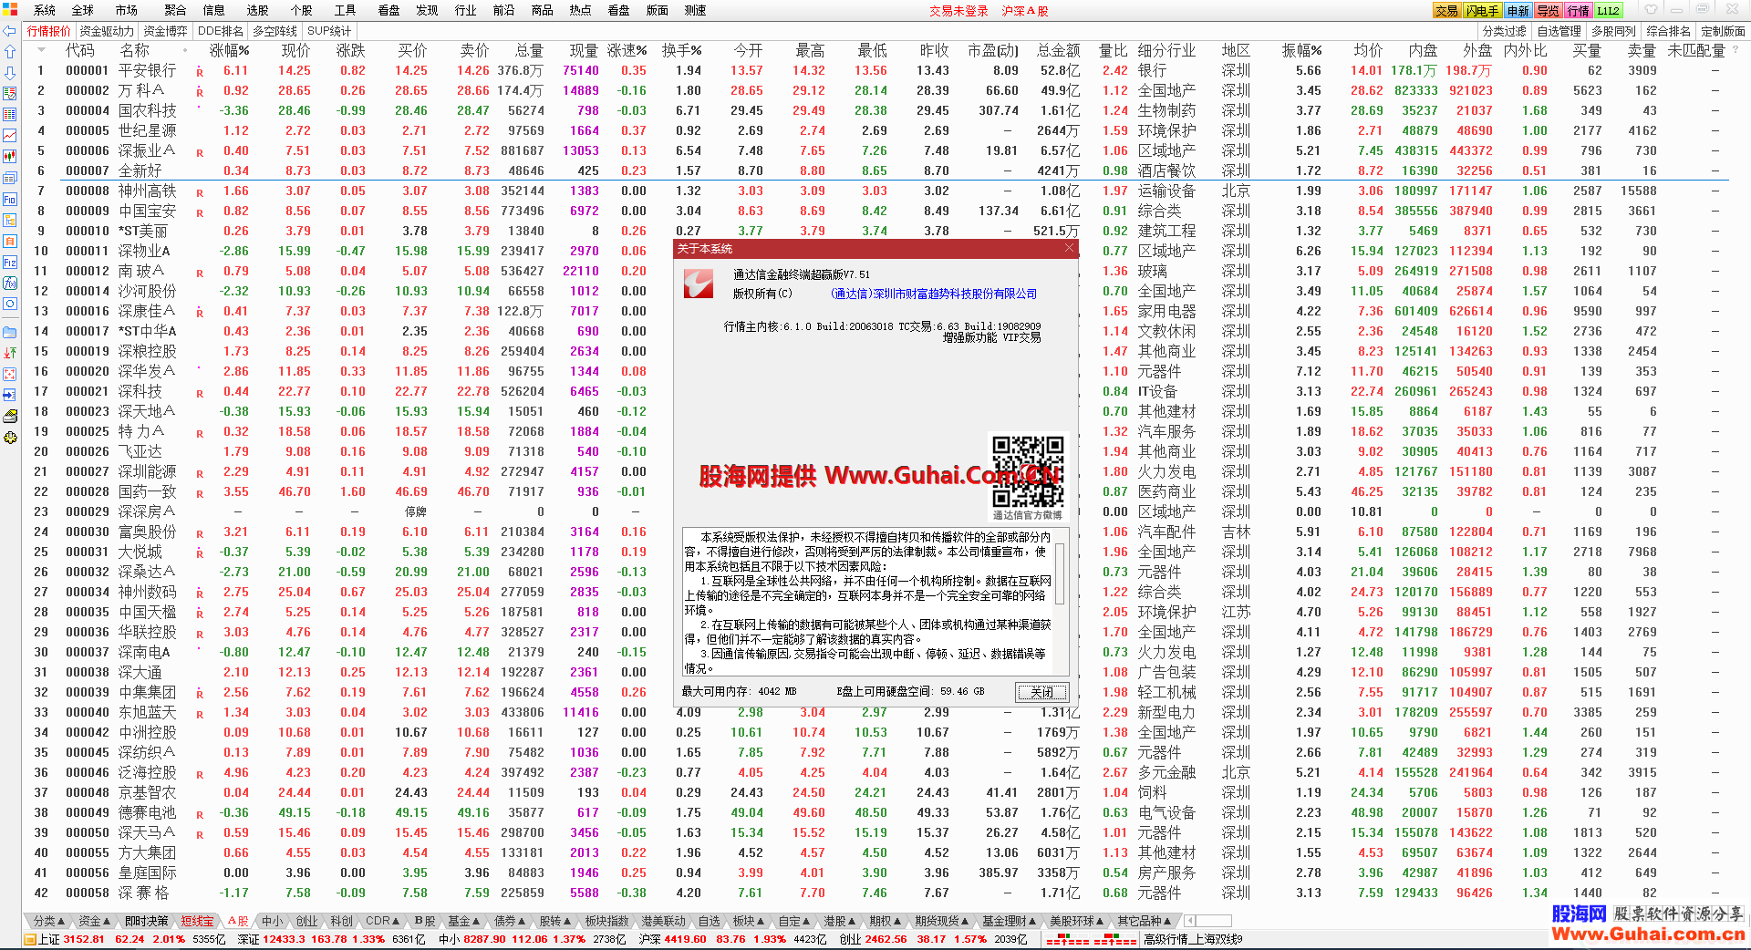
Task: Switch to the 资金驱动力 tab
Action: click(x=106, y=31)
